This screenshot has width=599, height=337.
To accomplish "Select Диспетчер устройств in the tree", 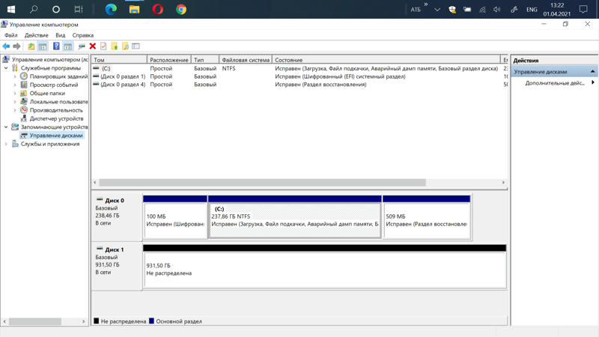I will coord(56,118).
